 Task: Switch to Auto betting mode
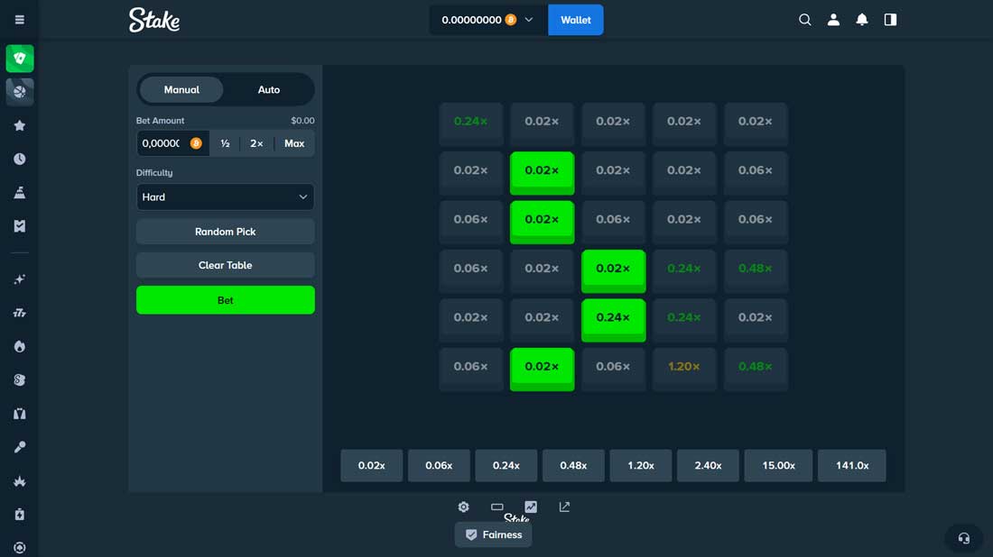pyautogui.click(x=269, y=90)
